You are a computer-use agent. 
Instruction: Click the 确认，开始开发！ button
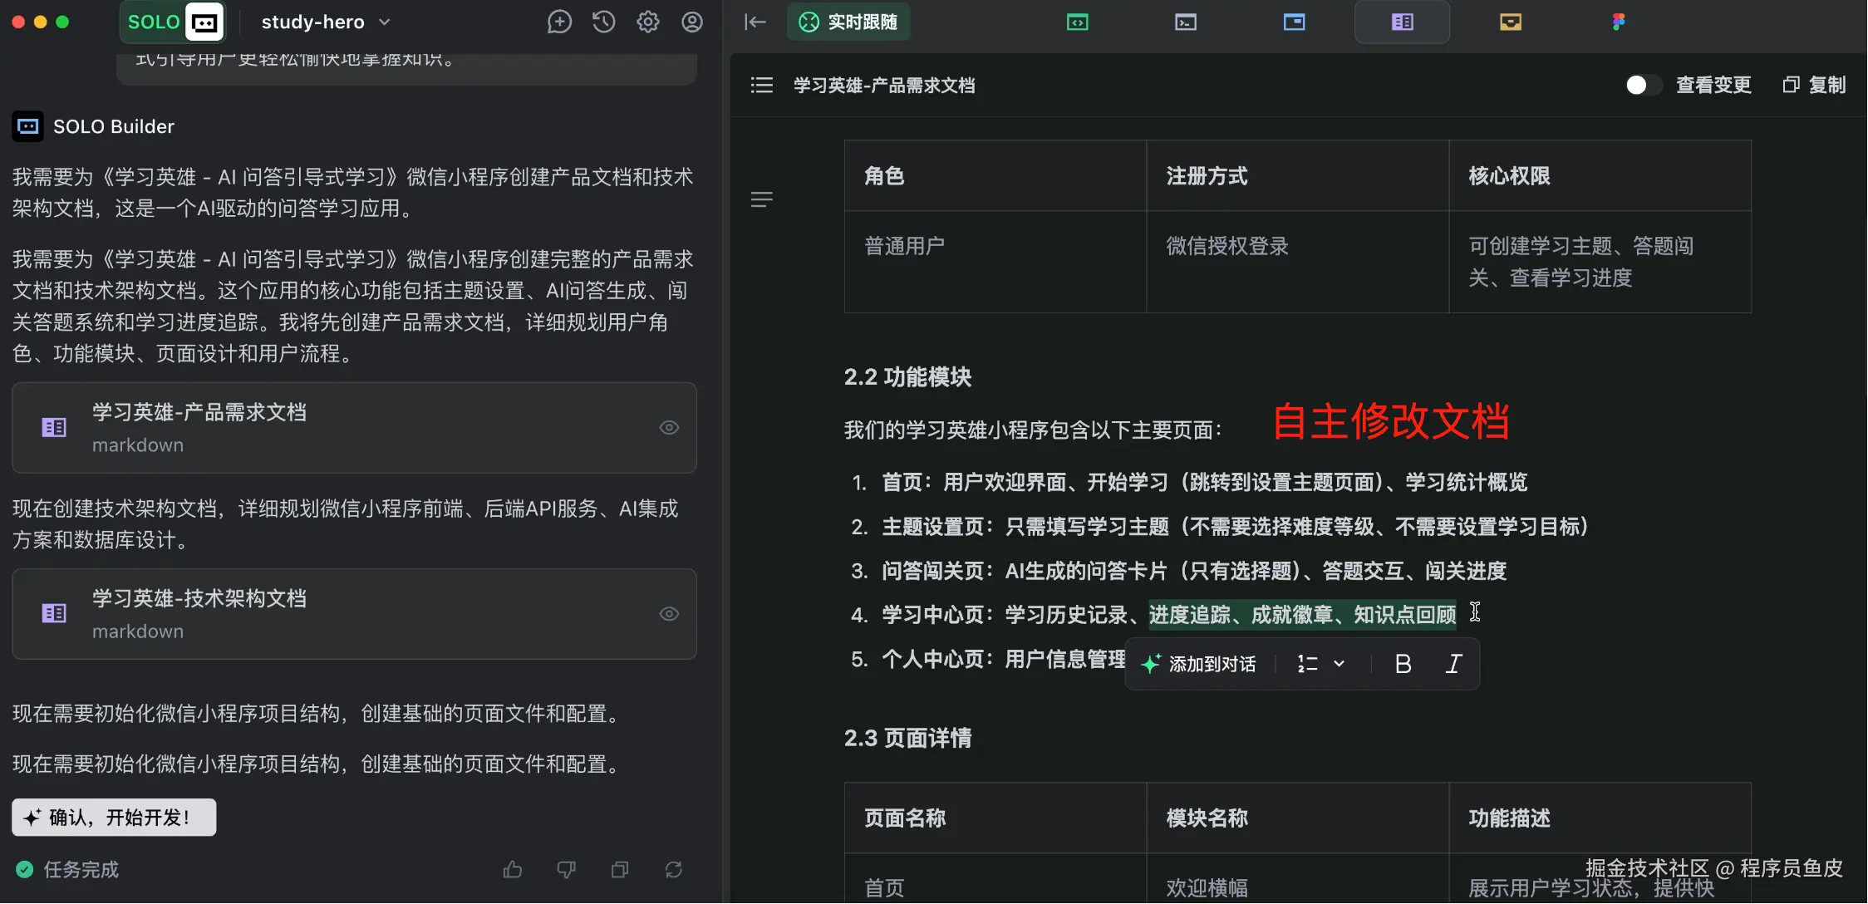coord(114,818)
